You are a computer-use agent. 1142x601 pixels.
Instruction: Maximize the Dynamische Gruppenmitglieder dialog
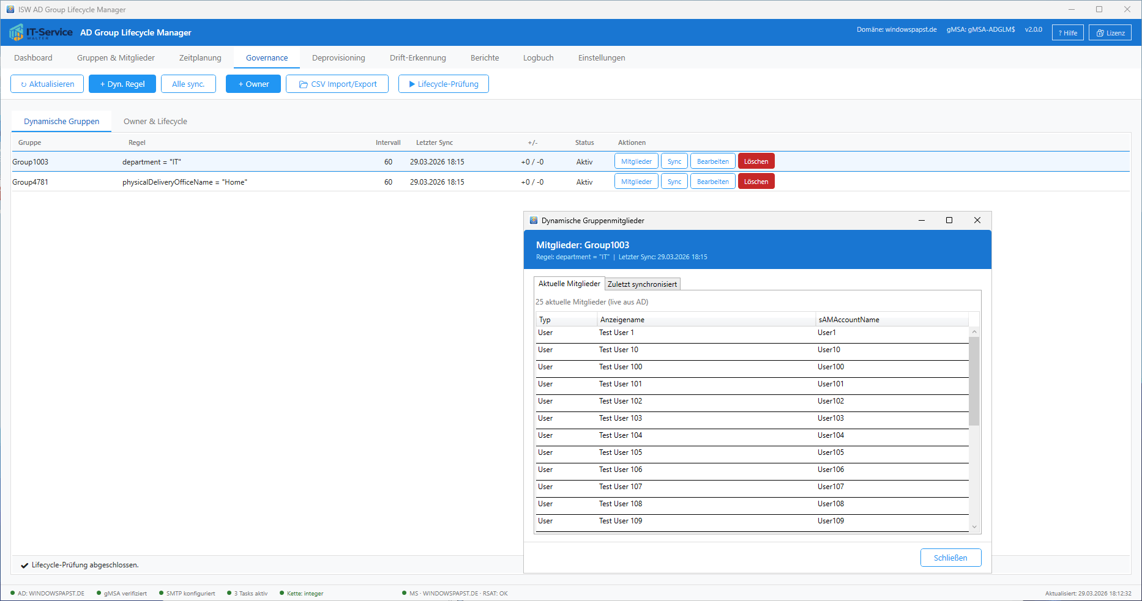(x=949, y=221)
